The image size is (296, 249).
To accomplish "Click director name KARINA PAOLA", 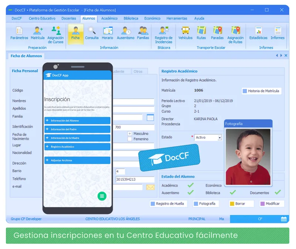I will point(206,119).
